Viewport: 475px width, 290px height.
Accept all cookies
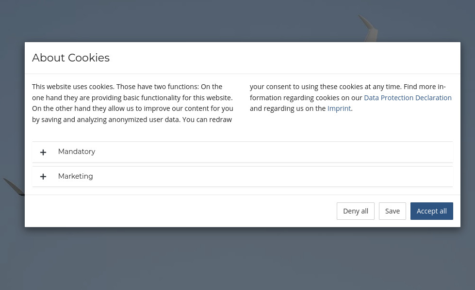tap(431, 211)
